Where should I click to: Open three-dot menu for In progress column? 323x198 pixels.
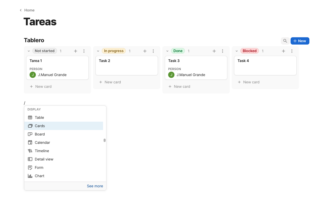click(153, 51)
